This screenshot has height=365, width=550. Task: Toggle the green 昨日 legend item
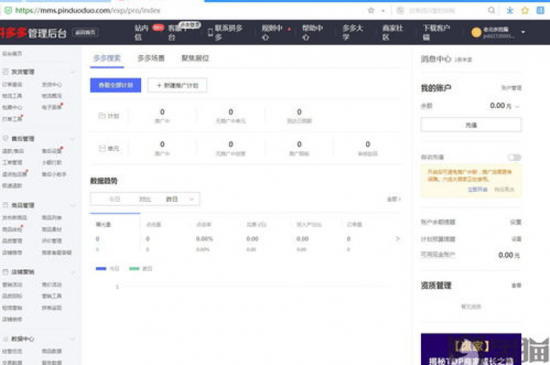pyautogui.click(x=140, y=268)
